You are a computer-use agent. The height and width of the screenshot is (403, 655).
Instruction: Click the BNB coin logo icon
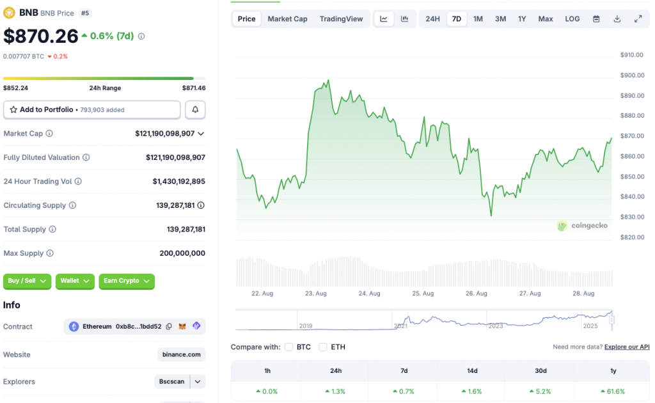tap(9, 13)
